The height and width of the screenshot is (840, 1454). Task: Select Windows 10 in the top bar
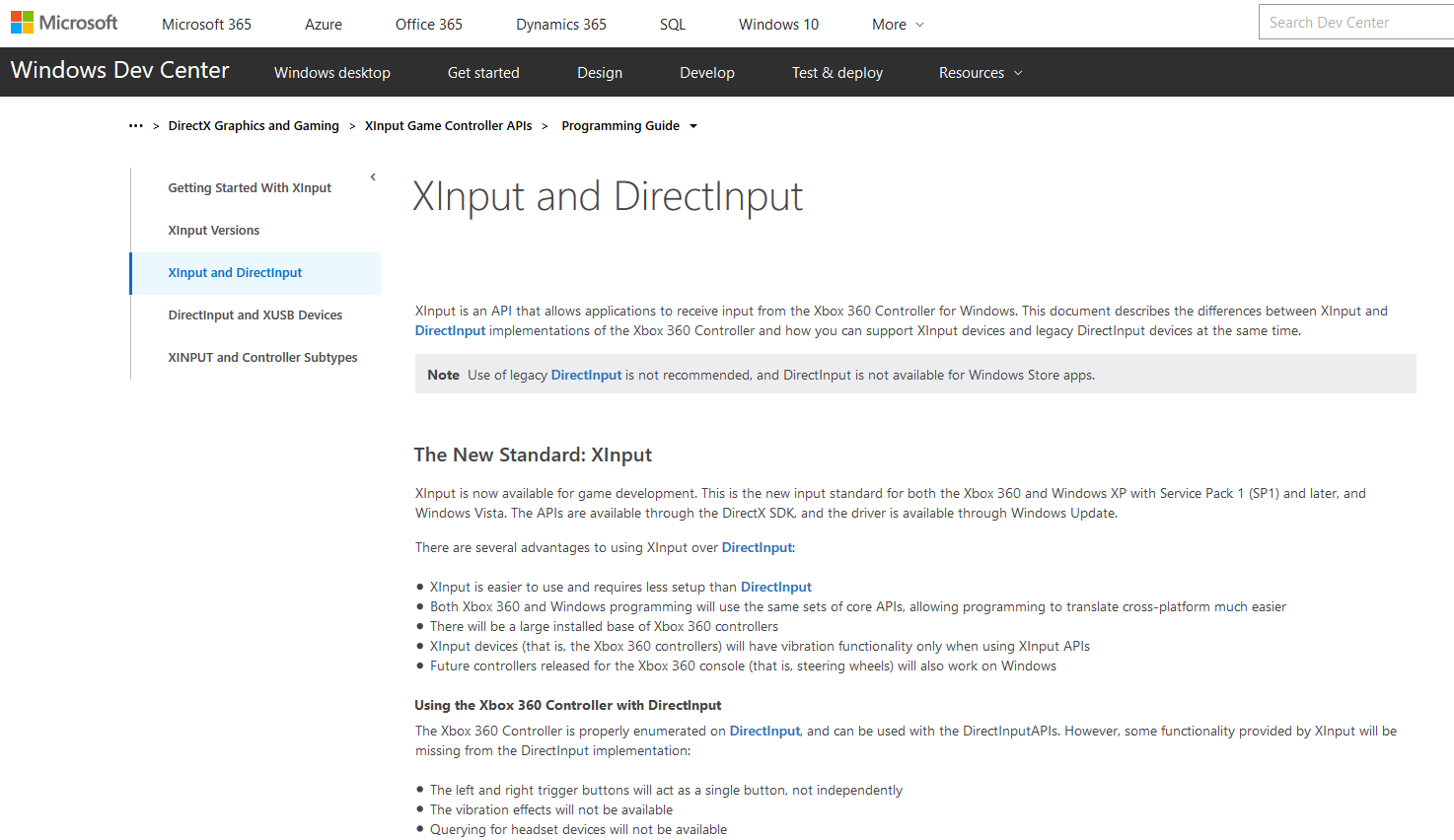pos(778,25)
